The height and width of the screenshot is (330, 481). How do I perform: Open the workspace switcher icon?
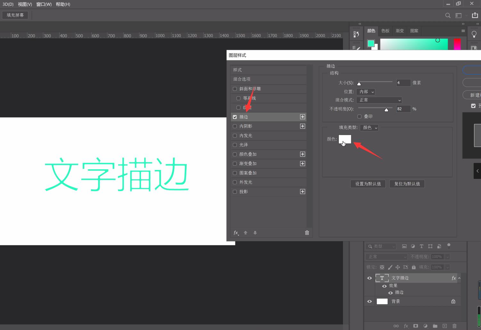[x=459, y=15]
